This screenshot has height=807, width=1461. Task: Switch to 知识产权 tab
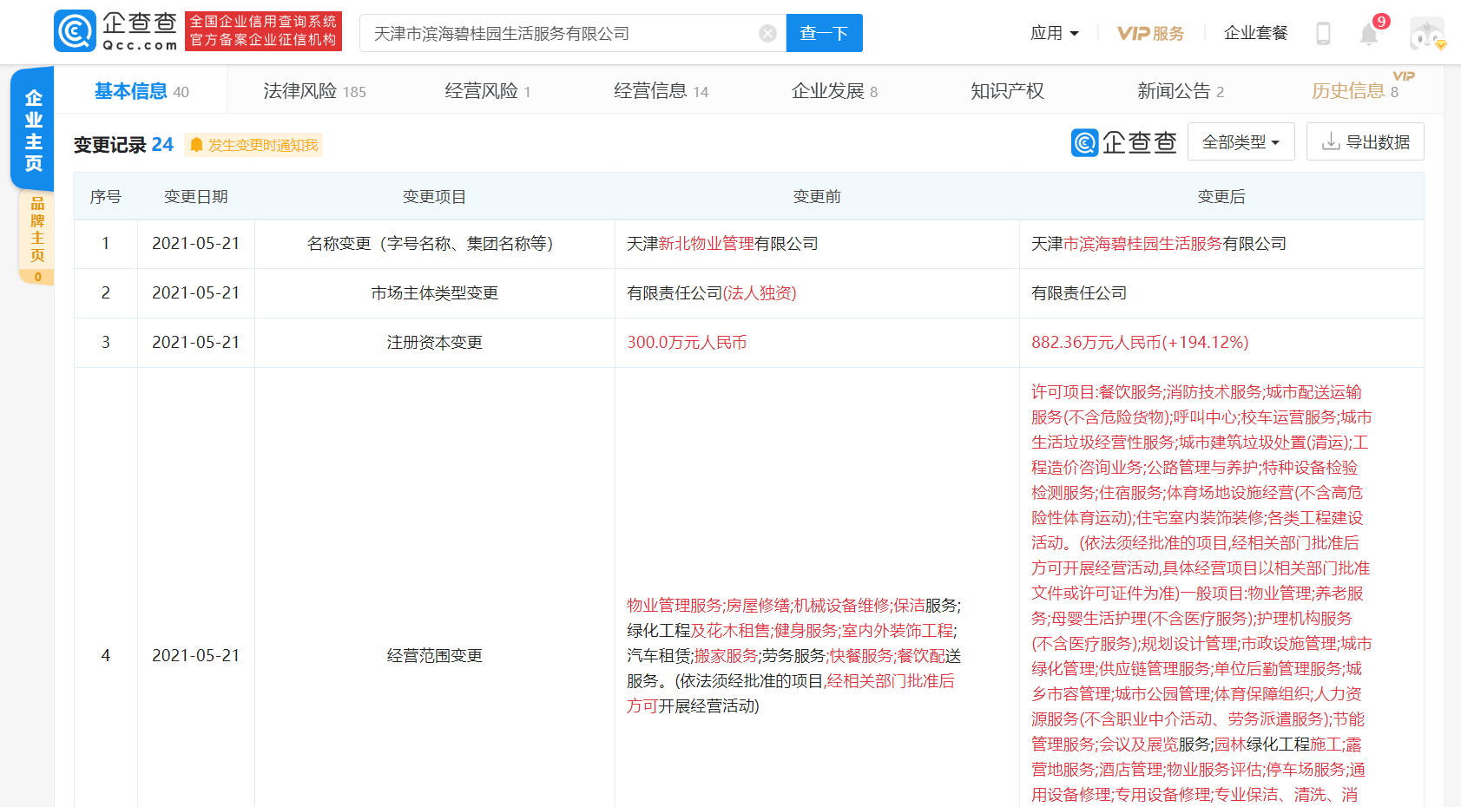[x=1007, y=91]
